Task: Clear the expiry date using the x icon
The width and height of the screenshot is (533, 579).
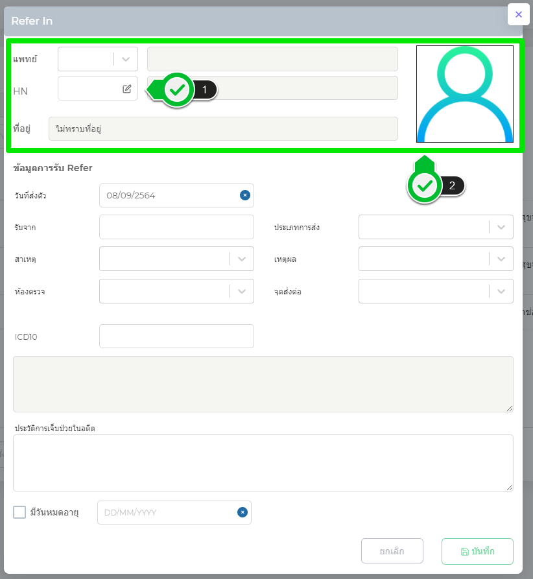Action: coord(242,512)
